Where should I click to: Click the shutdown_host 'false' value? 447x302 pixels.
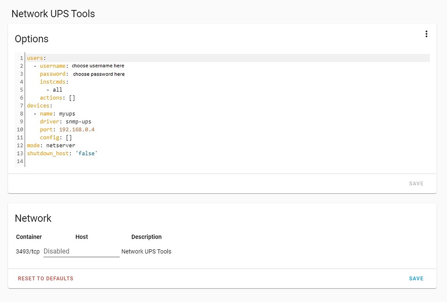coord(86,153)
